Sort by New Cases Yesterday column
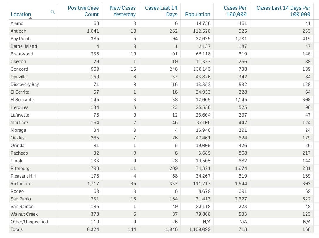Screen dimensions: 319x238 tap(122, 11)
